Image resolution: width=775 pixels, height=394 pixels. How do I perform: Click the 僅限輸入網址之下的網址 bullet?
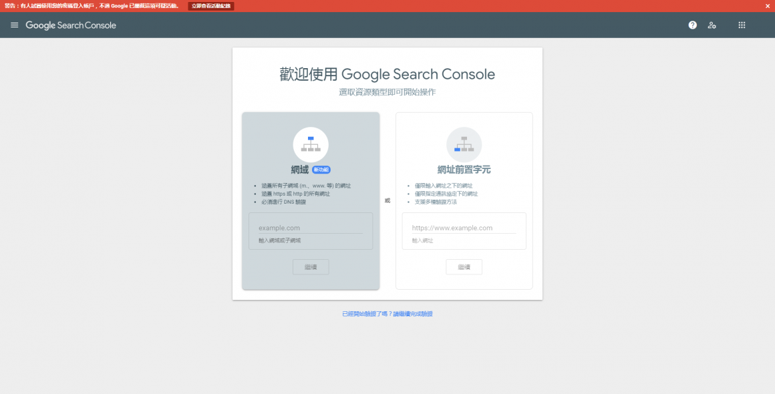pyautogui.click(x=444, y=186)
